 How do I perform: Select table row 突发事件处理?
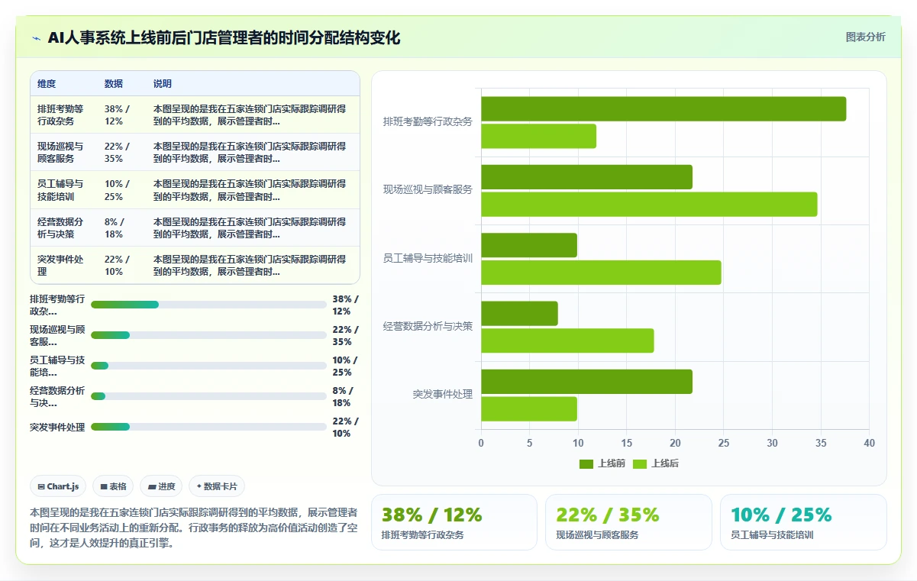(195, 265)
